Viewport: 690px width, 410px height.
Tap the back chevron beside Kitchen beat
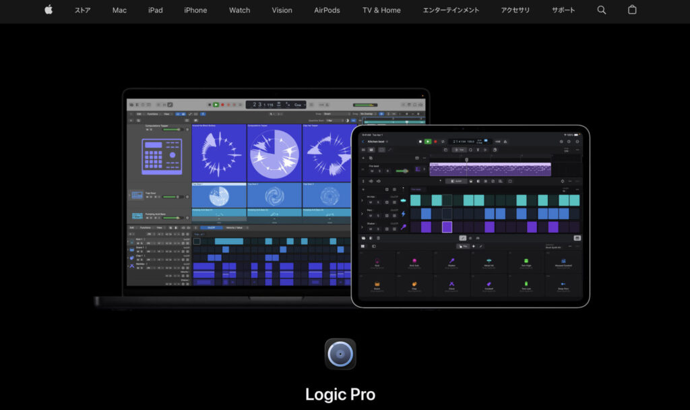click(363, 142)
